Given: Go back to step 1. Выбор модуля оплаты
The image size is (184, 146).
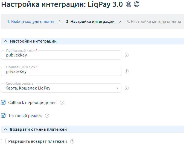Looking at the screenshot, I should point(31,22).
